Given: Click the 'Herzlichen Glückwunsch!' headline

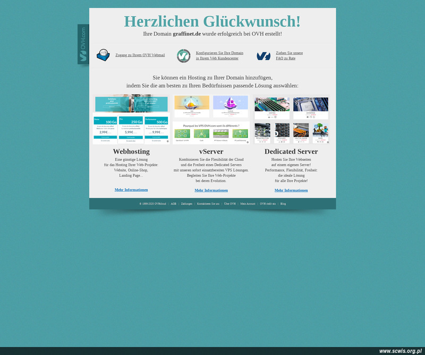Looking at the screenshot, I should (x=212, y=21).
